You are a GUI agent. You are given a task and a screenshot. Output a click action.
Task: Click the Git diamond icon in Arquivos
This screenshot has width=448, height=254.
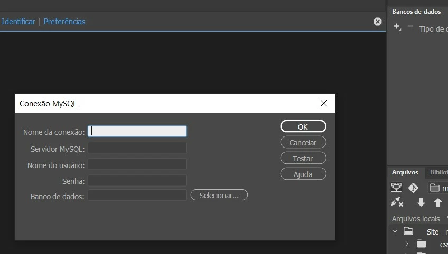pos(413,188)
